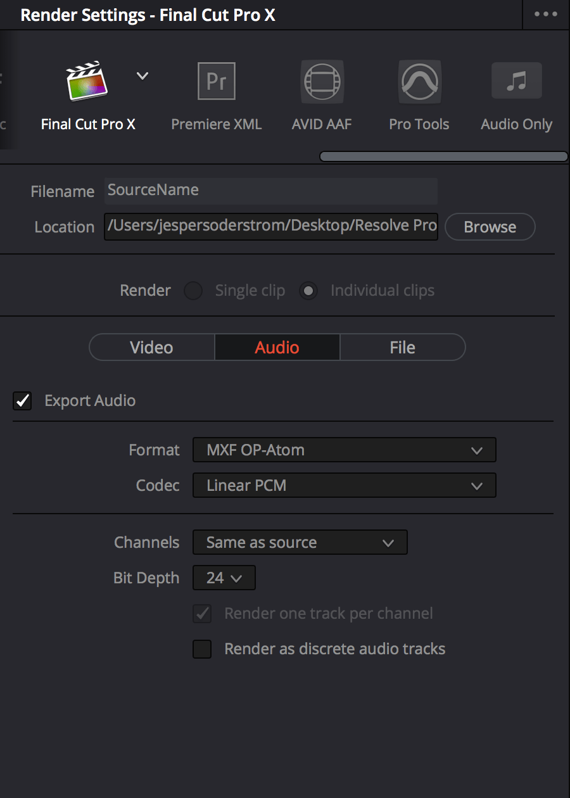Click the preset list horizontal scrollbar
Screen dimensions: 570x798
[443, 156]
